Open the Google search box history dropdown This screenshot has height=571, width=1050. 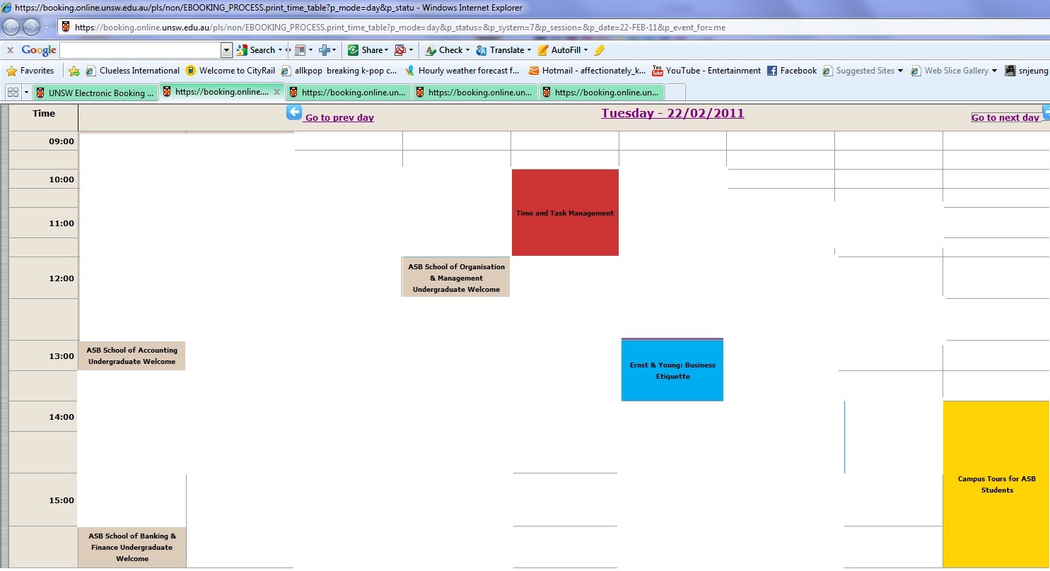pyautogui.click(x=226, y=49)
